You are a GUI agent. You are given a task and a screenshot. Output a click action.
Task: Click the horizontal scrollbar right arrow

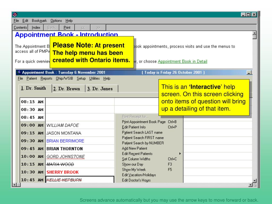(250, 185)
